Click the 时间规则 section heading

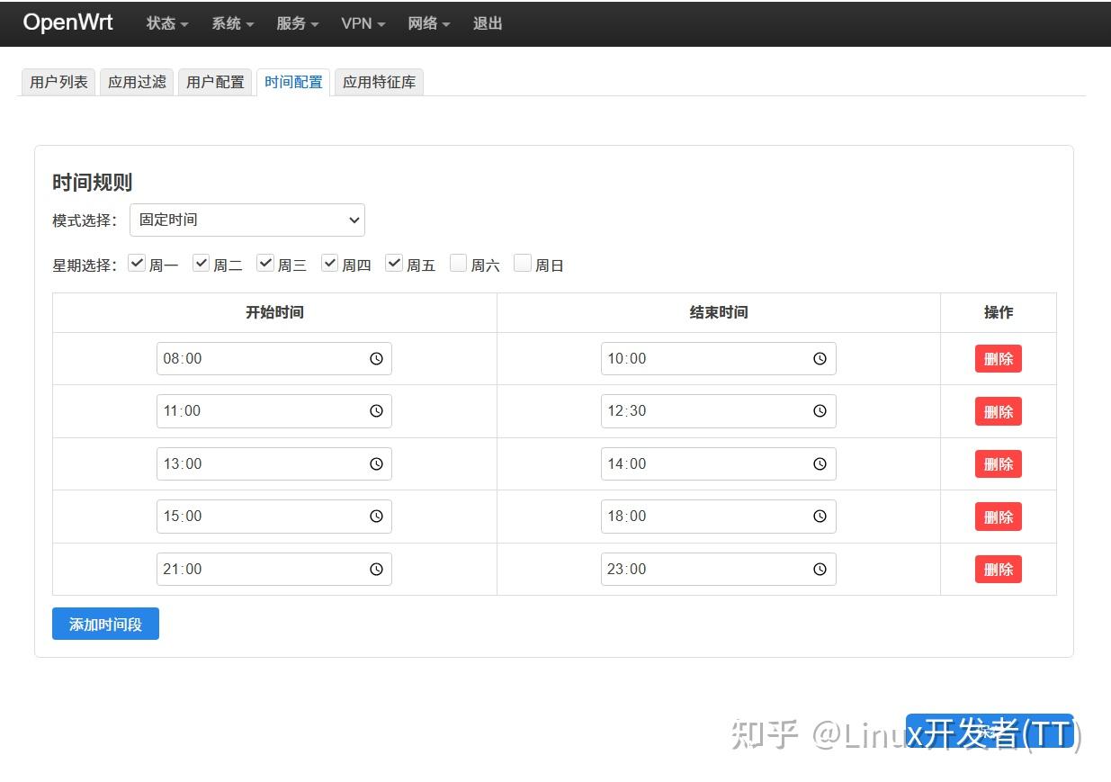pos(93,183)
